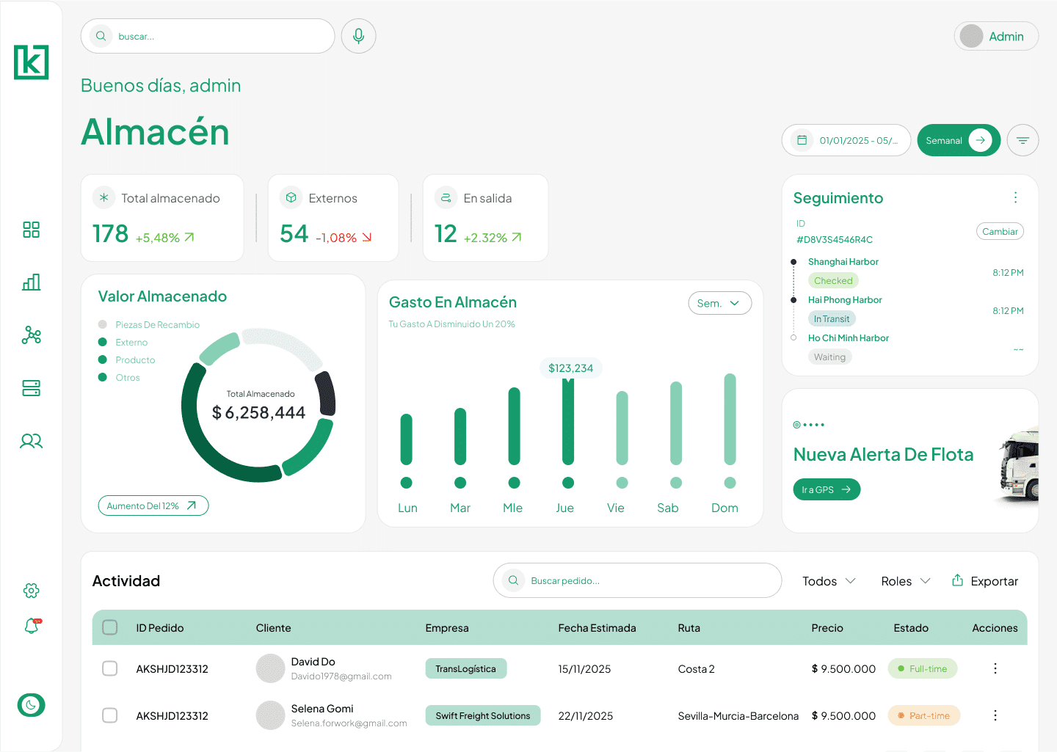Open the storage server sidebar icon
The height and width of the screenshot is (752, 1057).
[31, 388]
